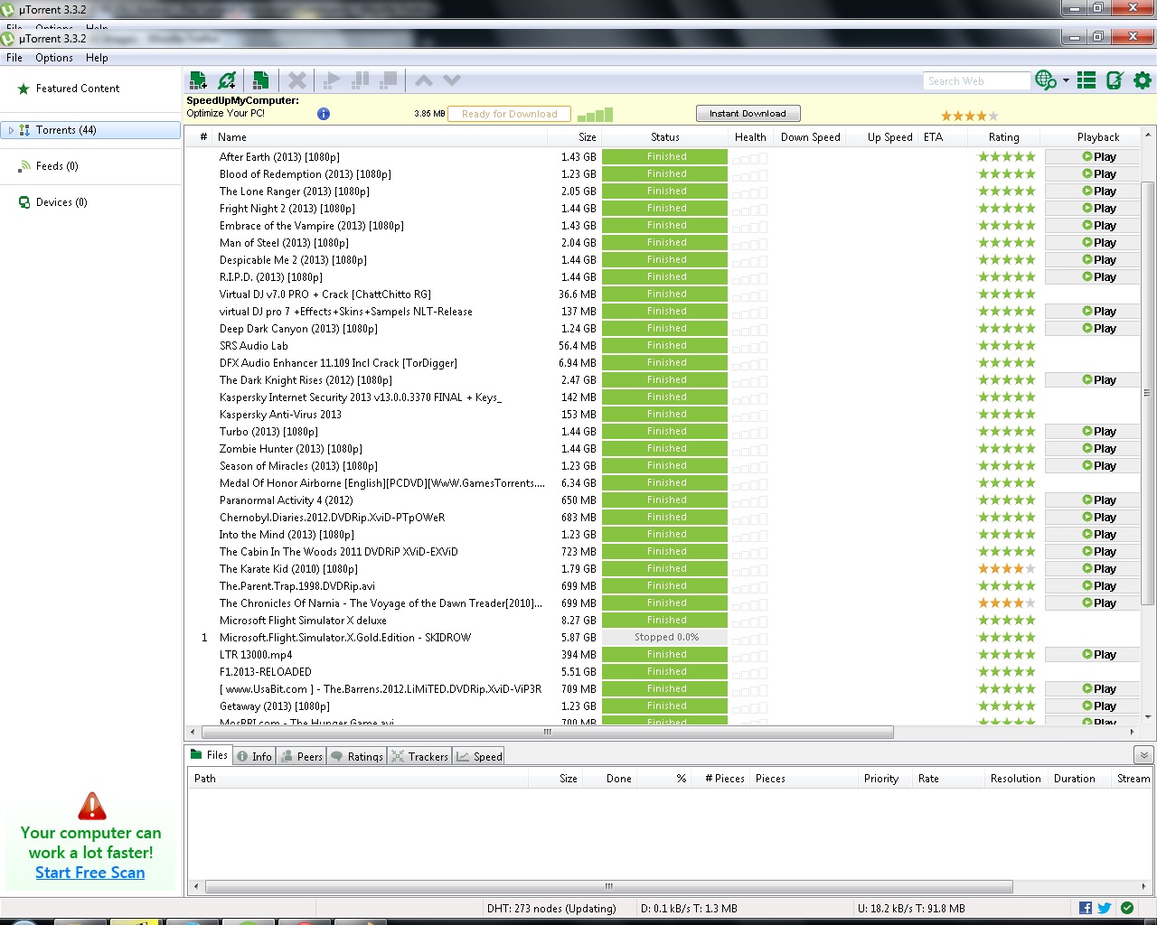Select the Files tab
1157x925 pixels.
pyautogui.click(x=209, y=755)
